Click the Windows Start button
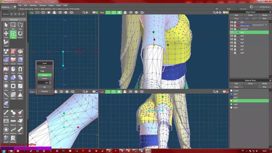 (3, 151)
